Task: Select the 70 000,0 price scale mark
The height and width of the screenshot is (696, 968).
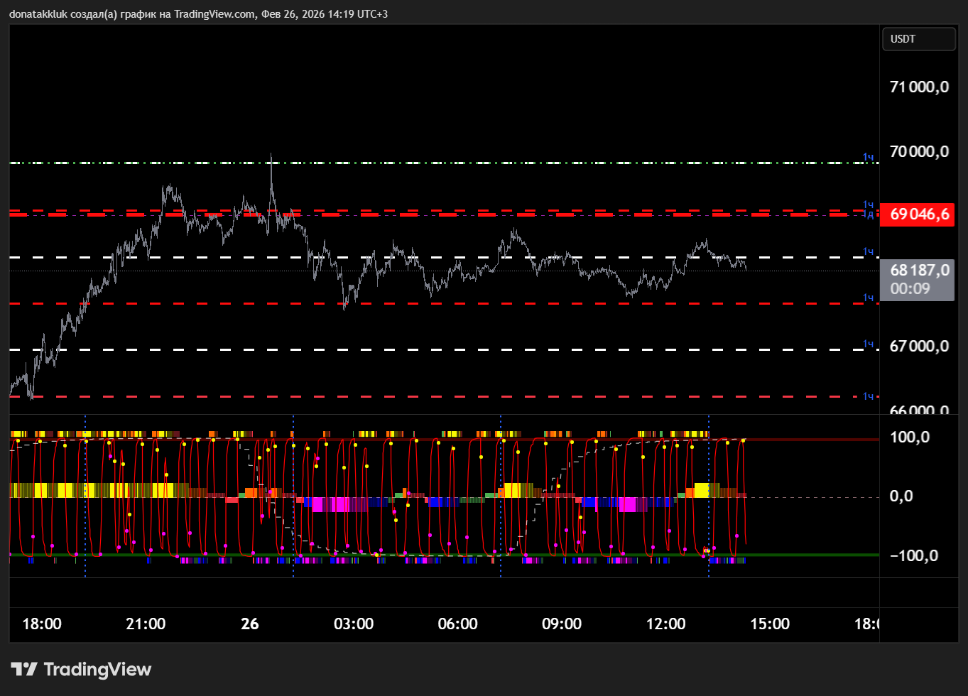Action: click(918, 151)
